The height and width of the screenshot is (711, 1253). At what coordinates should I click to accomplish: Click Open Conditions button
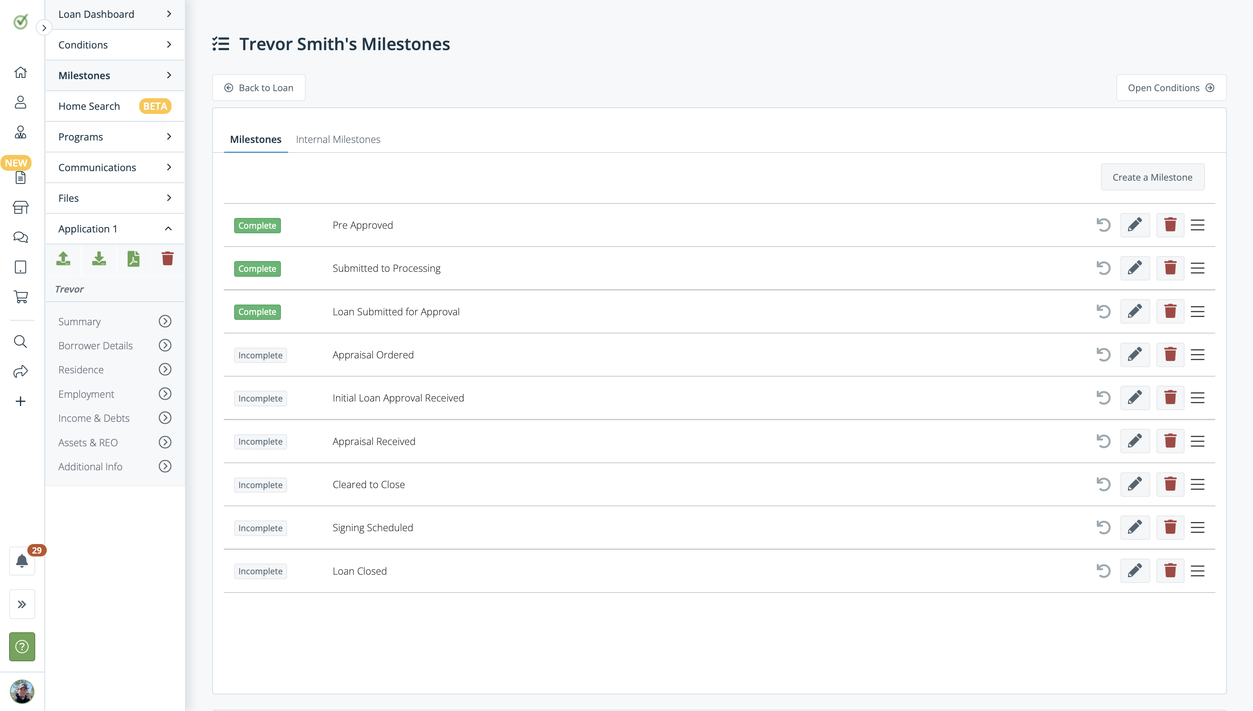1171,88
